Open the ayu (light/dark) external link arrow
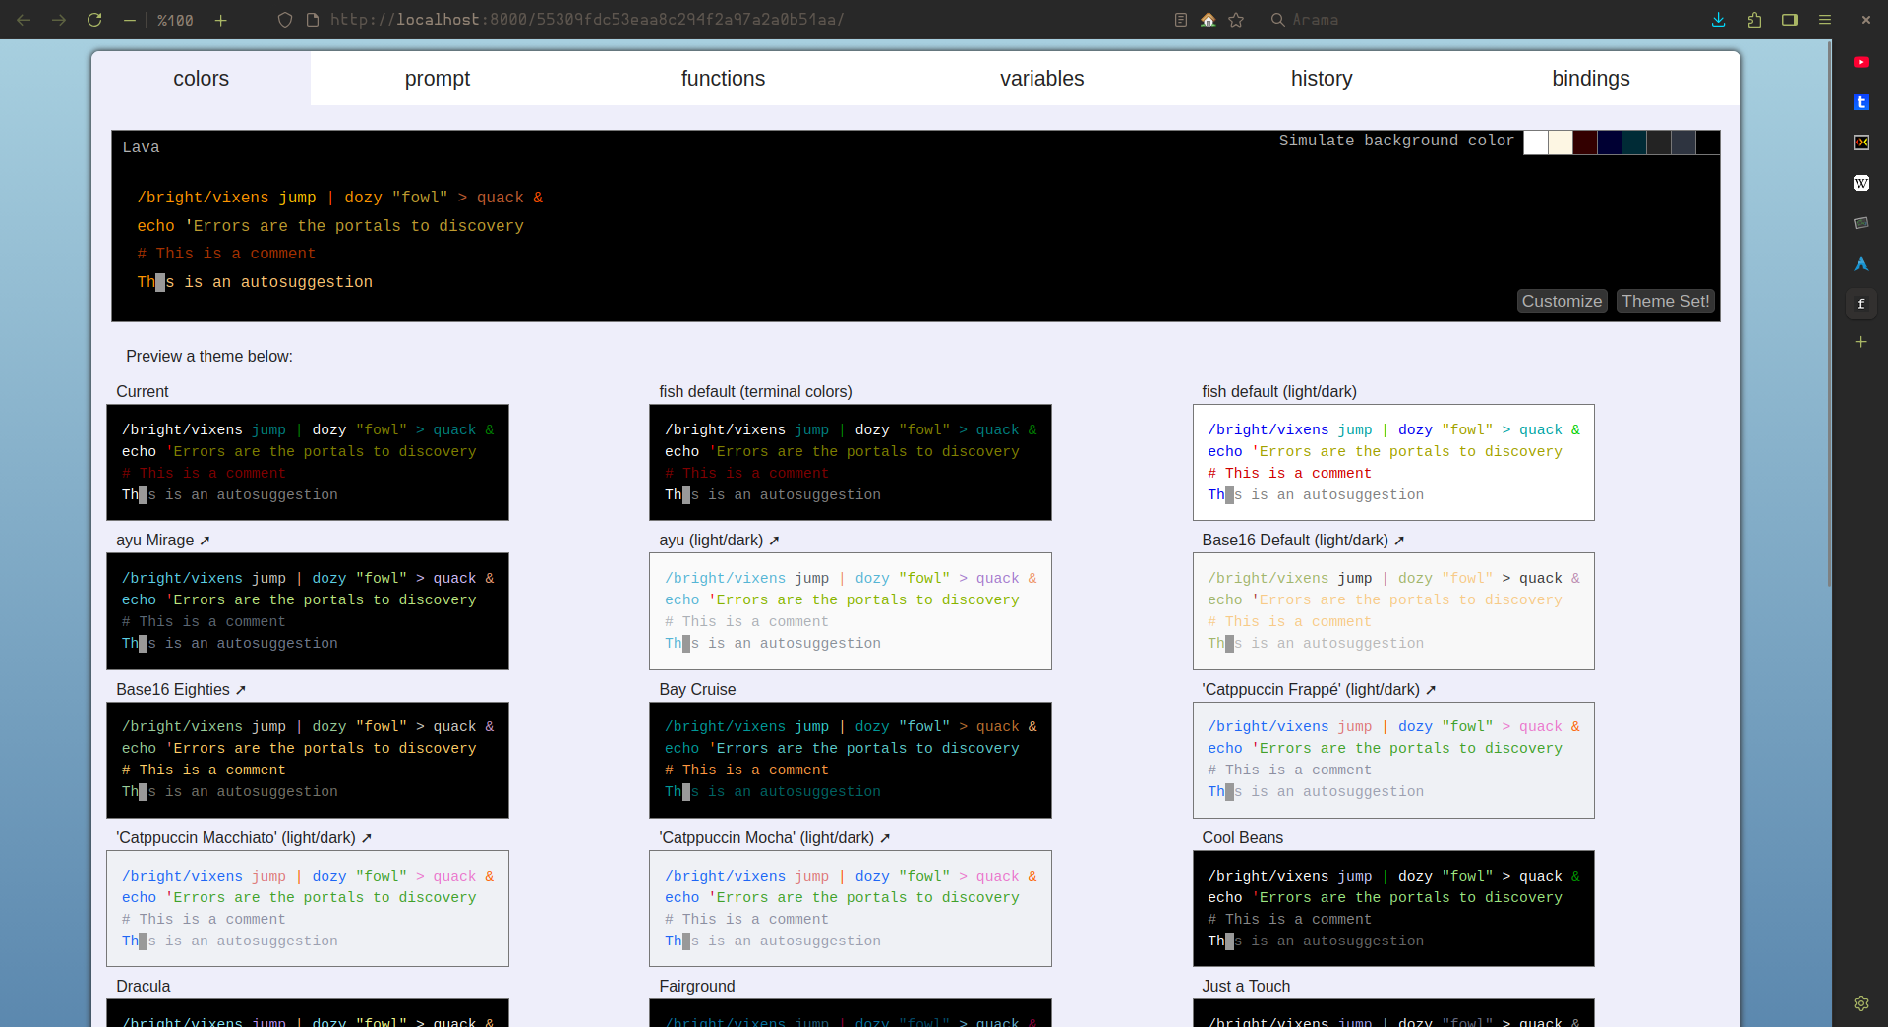This screenshot has height=1027, width=1888. pyautogui.click(x=774, y=541)
